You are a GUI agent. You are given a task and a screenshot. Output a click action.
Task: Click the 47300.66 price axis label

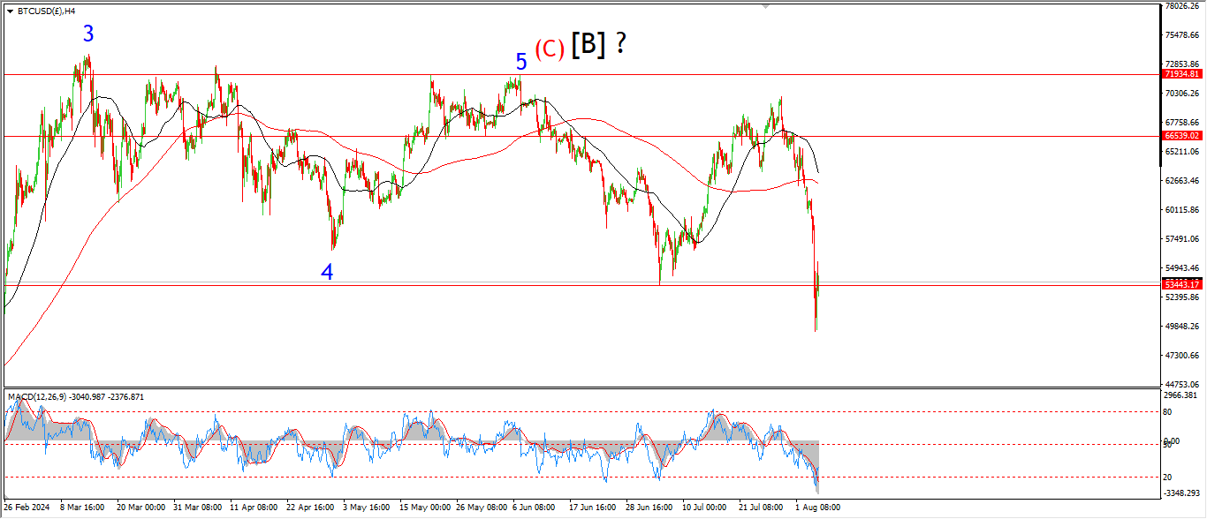tap(1181, 356)
